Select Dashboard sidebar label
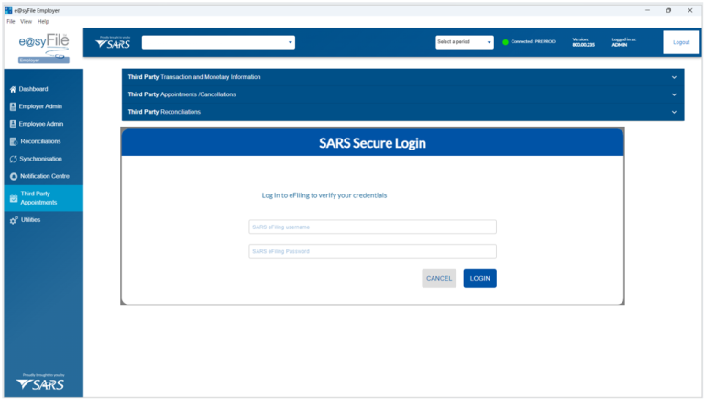 pyautogui.click(x=33, y=89)
